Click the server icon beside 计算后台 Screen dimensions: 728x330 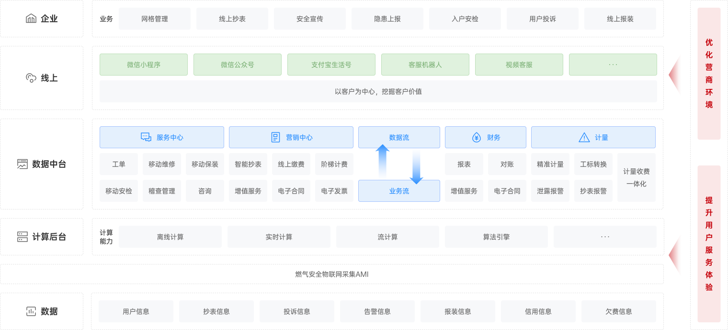click(x=23, y=237)
